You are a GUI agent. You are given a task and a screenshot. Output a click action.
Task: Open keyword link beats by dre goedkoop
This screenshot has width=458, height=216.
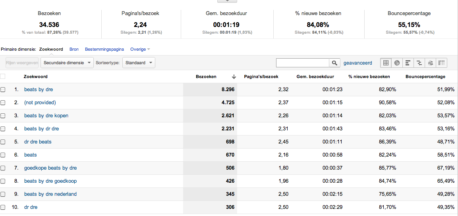[x=50, y=181]
